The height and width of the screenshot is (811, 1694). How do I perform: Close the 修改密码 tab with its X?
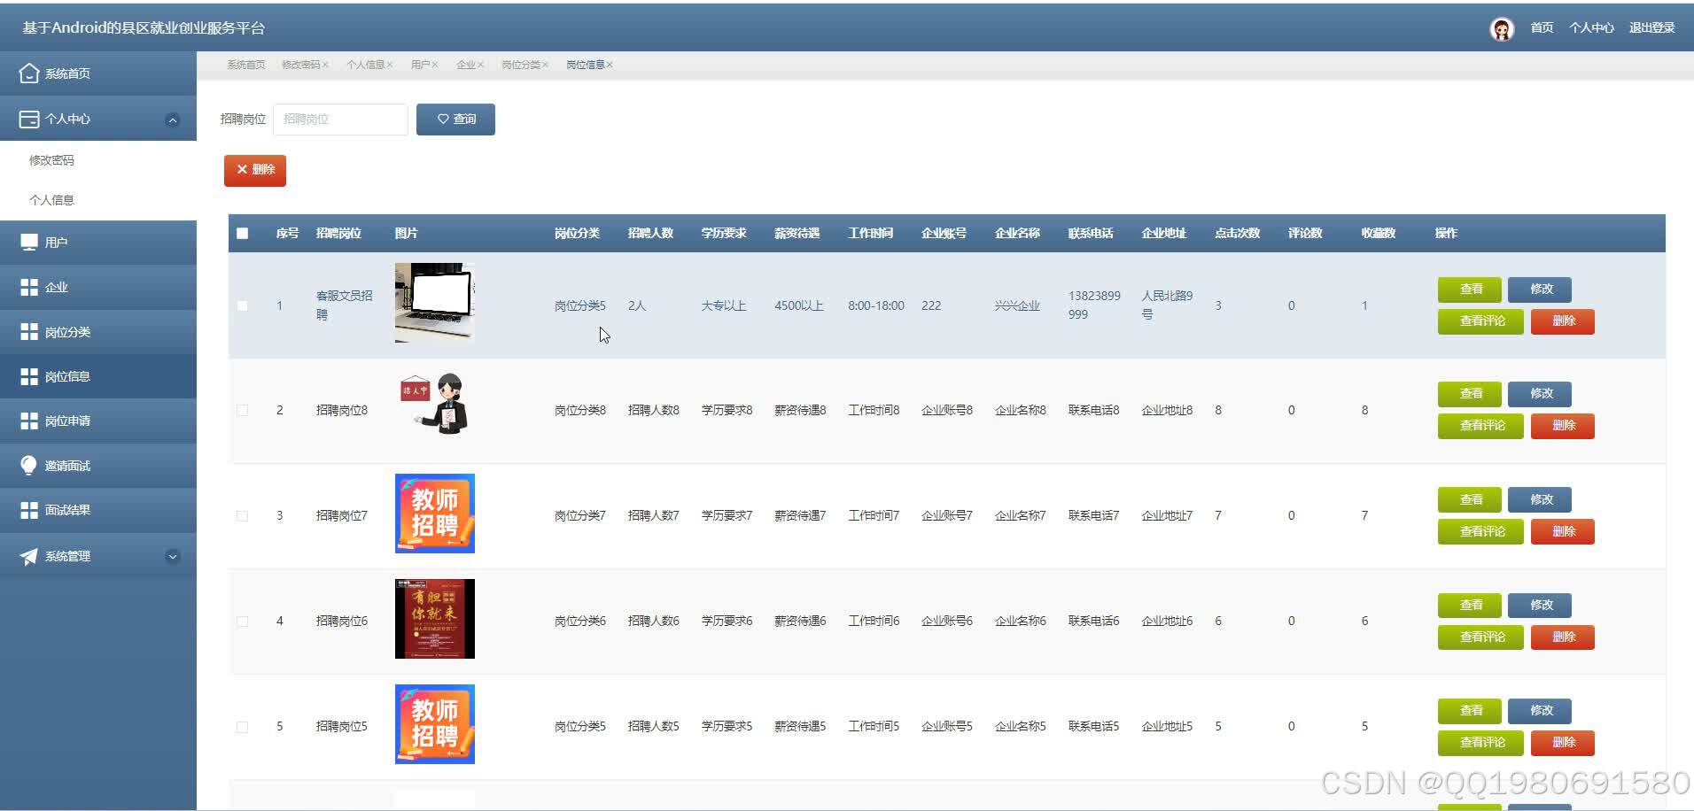(x=326, y=65)
